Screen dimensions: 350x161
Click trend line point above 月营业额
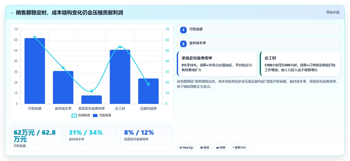pyautogui.click(x=35, y=37)
